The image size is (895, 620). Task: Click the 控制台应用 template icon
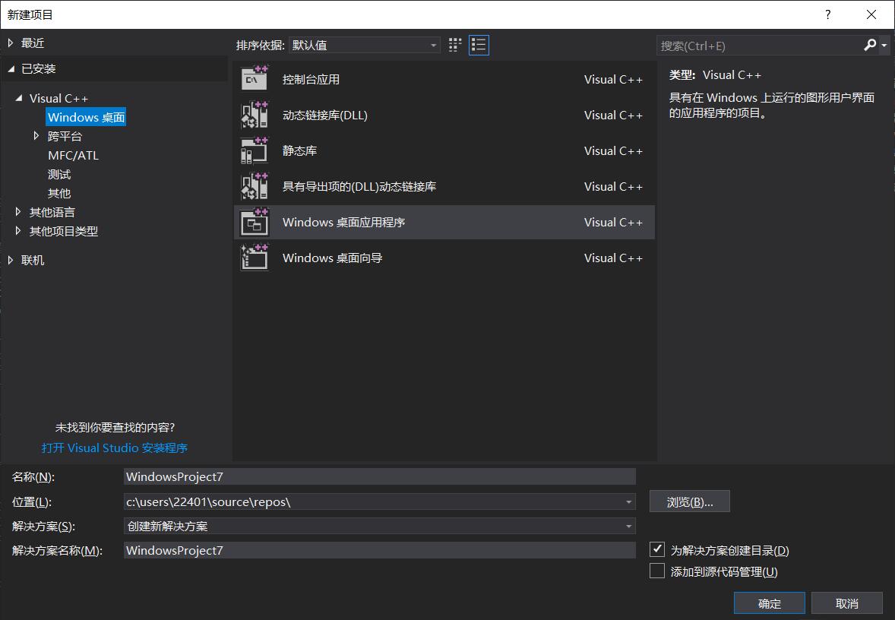pos(255,79)
